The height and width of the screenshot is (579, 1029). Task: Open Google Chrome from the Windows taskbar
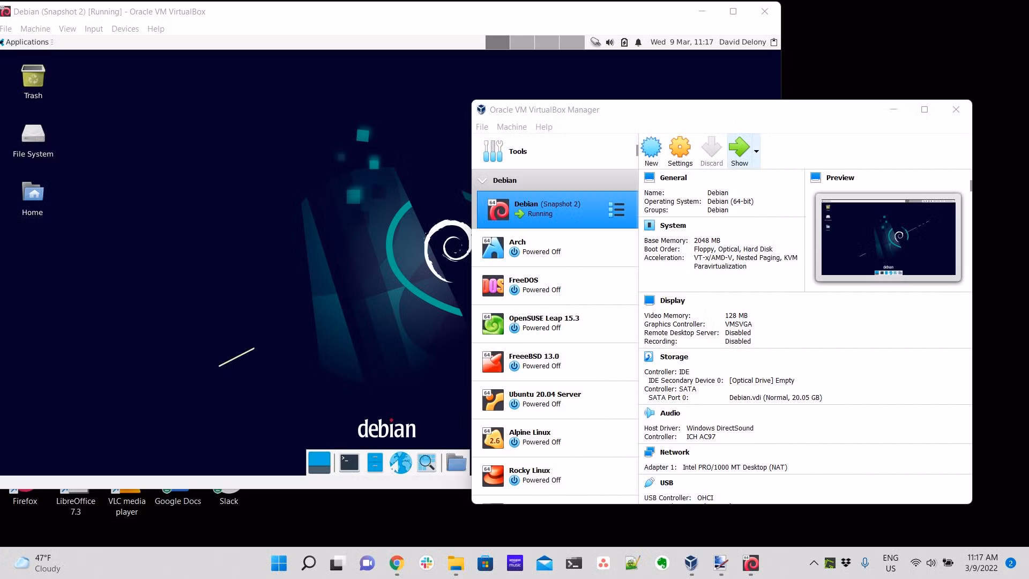pyautogui.click(x=397, y=563)
